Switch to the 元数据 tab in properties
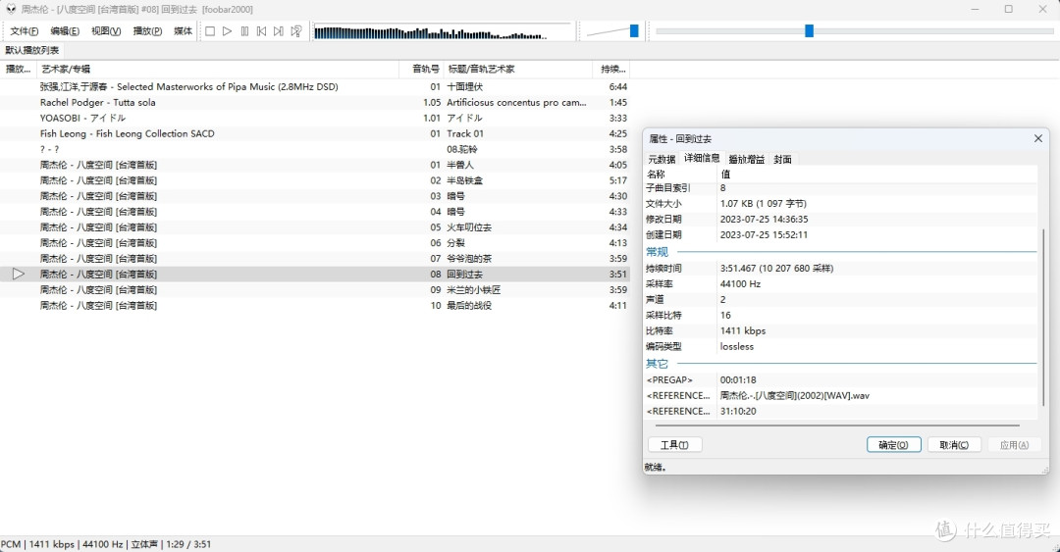 (x=662, y=159)
